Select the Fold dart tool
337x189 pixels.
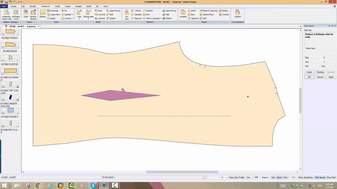(x=98, y=10)
